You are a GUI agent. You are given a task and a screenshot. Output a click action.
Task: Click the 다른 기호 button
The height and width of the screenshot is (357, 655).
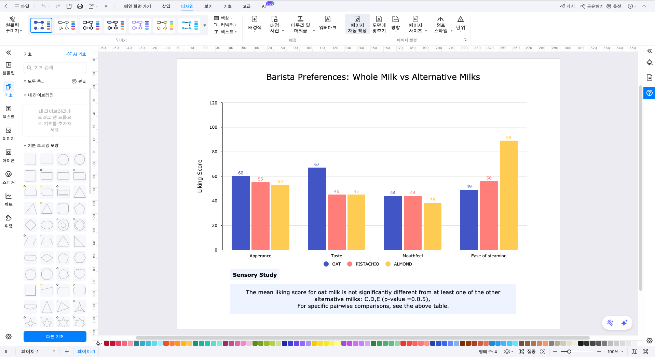tap(55, 337)
